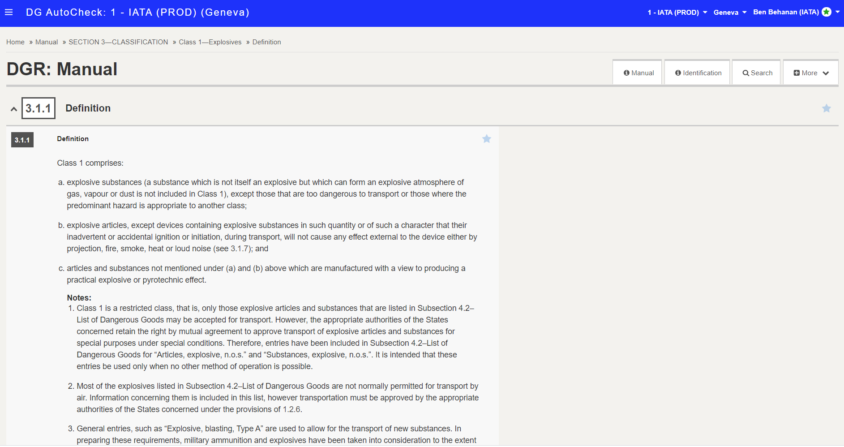Viewport: 844px width, 447px height.
Task: Click the "Notes:" label
Action: click(79, 298)
